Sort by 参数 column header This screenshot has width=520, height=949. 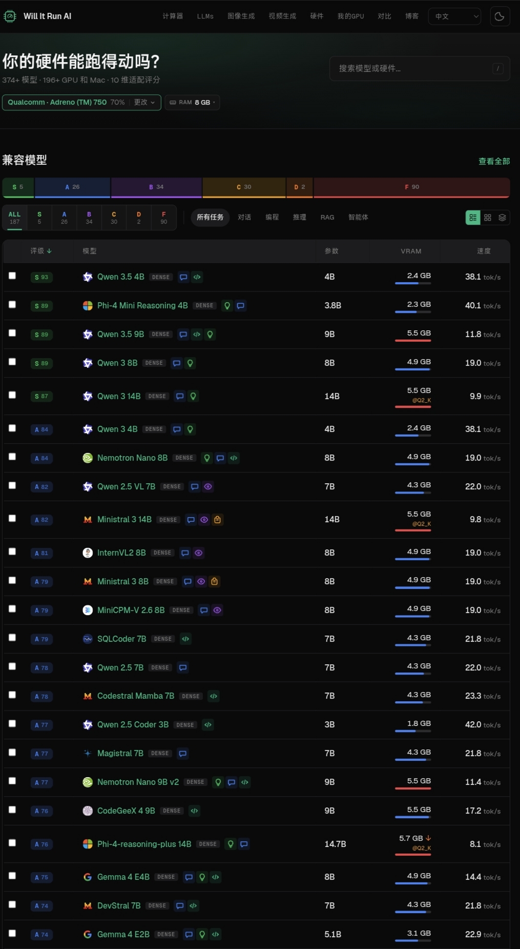(x=331, y=251)
